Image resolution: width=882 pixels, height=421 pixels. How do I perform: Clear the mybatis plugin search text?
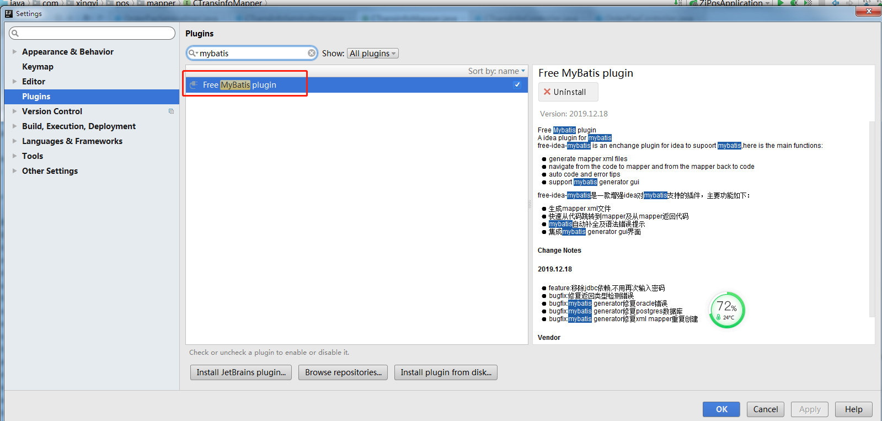[x=312, y=53]
